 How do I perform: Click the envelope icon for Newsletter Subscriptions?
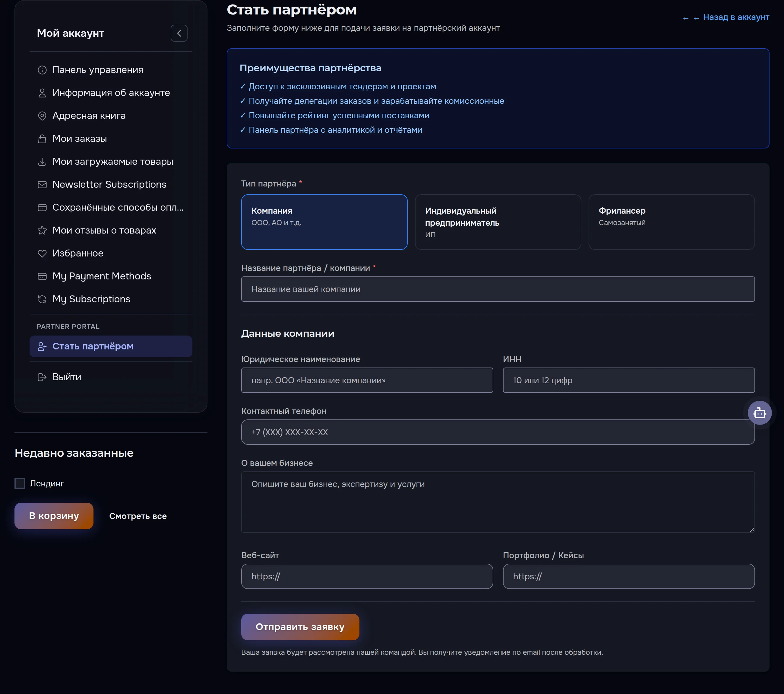tap(42, 185)
